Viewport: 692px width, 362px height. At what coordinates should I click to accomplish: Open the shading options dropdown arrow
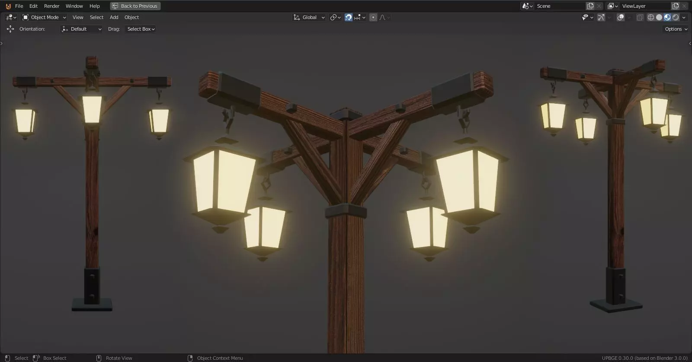pyautogui.click(x=684, y=17)
